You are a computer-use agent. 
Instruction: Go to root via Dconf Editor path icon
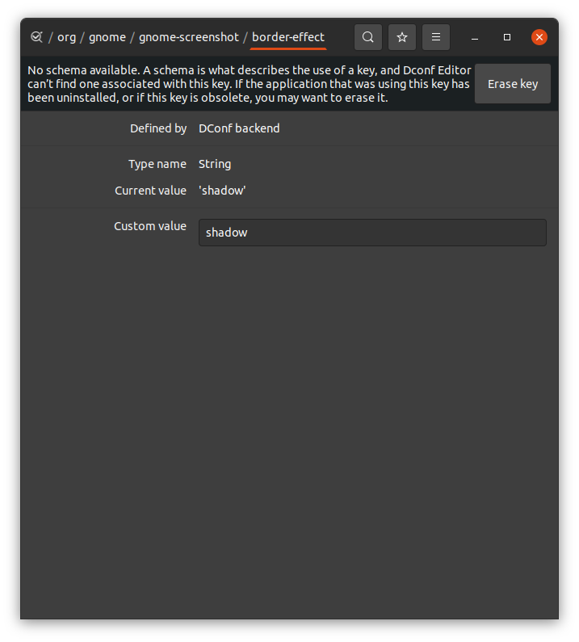[x=36, y=37]
